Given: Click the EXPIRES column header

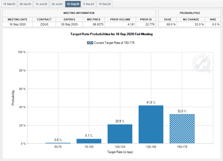Looking at the screenshot, I should [x=69, y=19].
